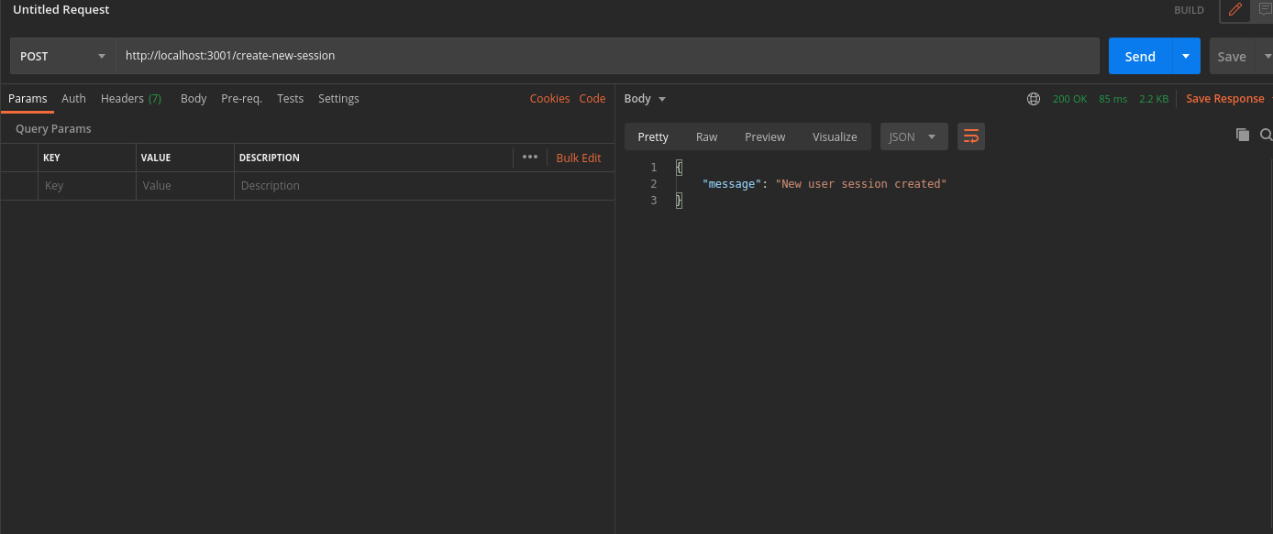Open the Send button dropdown arrow
This screenshot has height=534, width=1273.
point(1186,56)
